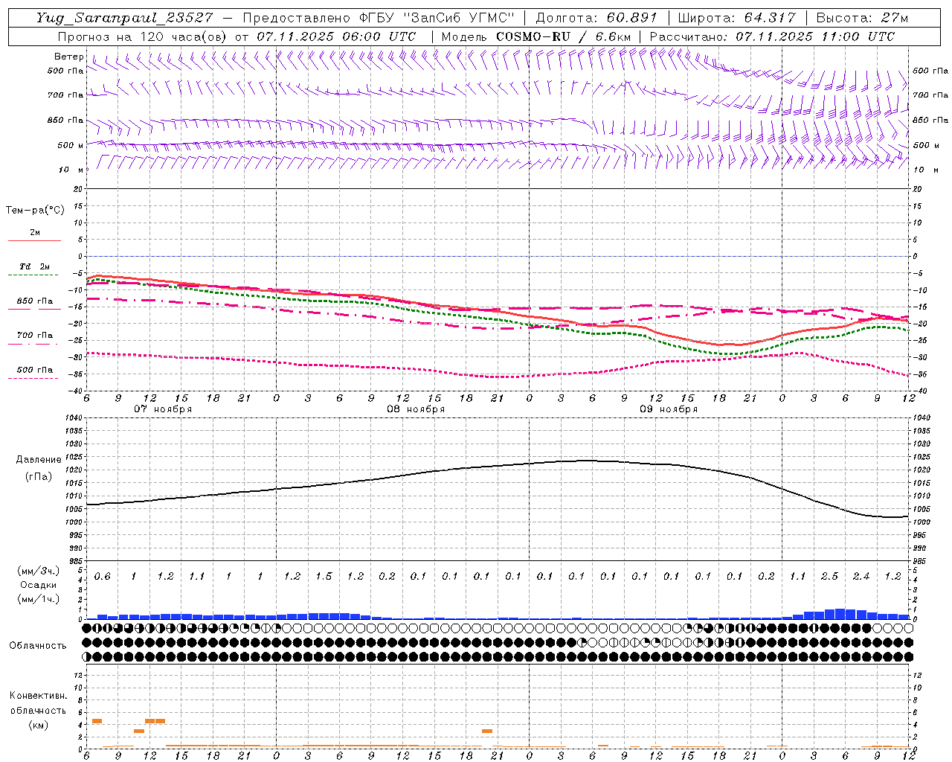Click the '(мм/1ч.)' precipitation unit label
952x762 pixels.
[x=39, y=599]
